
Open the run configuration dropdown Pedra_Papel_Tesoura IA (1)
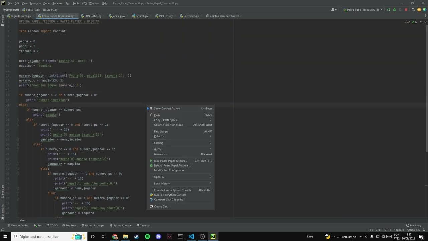click(362, 10)
